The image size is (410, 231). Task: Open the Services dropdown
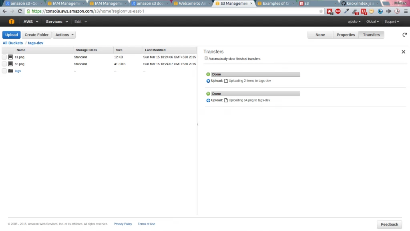(57, 22)
